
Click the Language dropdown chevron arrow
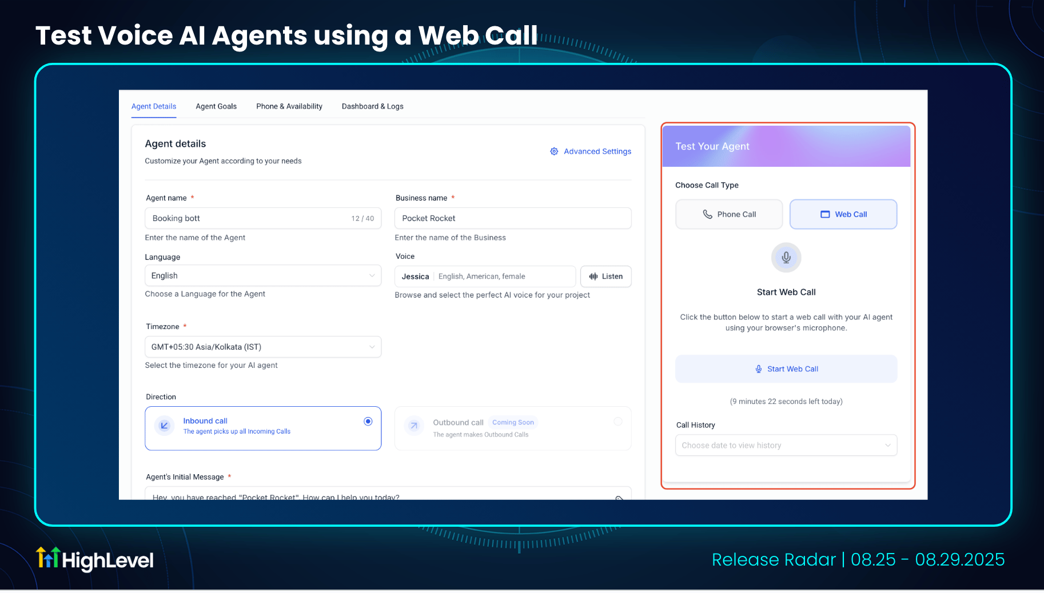372,275
